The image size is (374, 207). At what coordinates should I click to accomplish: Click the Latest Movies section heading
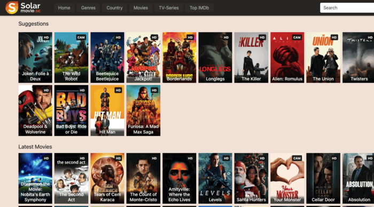click(35, 147)
